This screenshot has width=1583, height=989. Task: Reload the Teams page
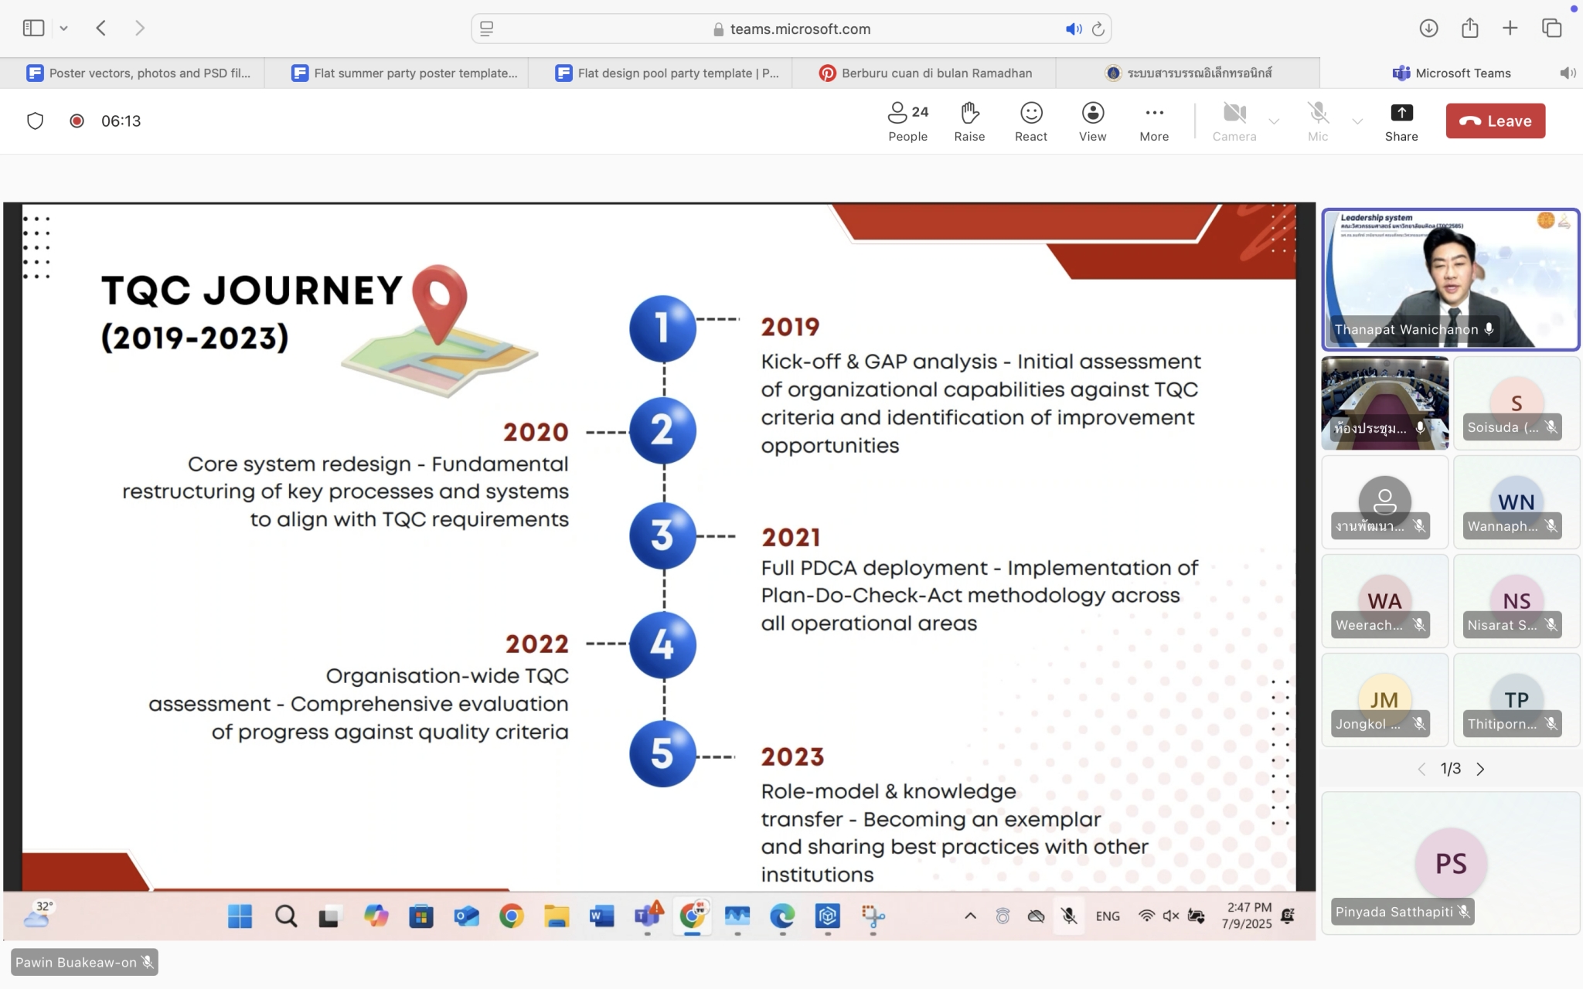coord(1098,29)
